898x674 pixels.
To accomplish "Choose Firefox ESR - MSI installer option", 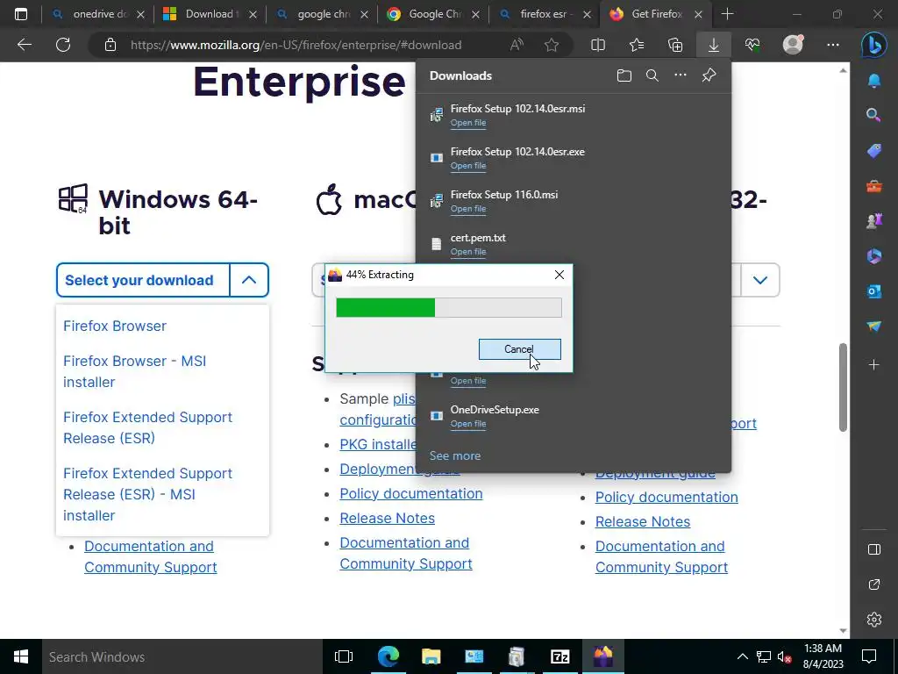I will (x=147, y=494).
